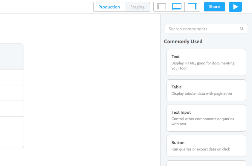Screen dimensions: 252x166
Task: Switch to the Production environment
Action: [109, 7]
